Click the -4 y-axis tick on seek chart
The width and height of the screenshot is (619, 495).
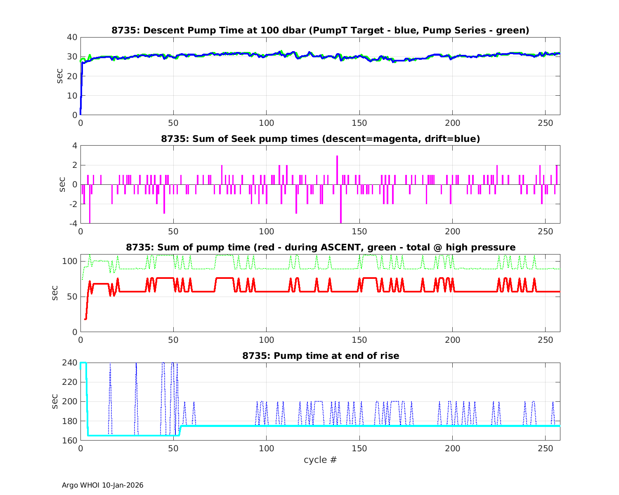coord(72,224)
